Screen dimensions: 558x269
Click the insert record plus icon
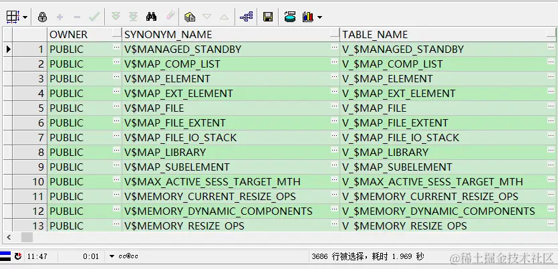(x=59, y=17)
